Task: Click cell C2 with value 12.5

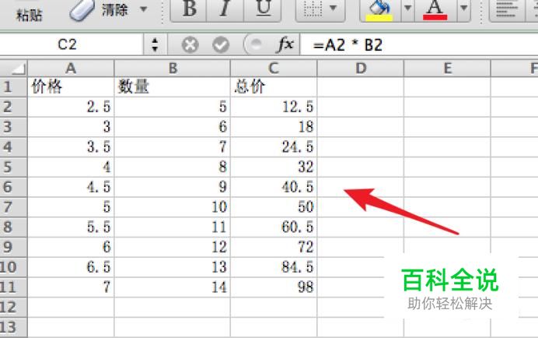Action: tap(274, 107)
